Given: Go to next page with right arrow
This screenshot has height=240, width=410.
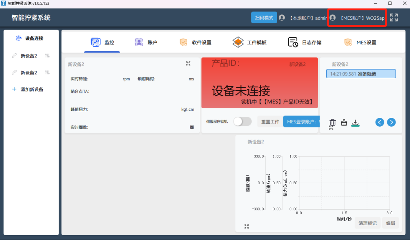Looking at the screenshot, I should (x=391, y=122).
